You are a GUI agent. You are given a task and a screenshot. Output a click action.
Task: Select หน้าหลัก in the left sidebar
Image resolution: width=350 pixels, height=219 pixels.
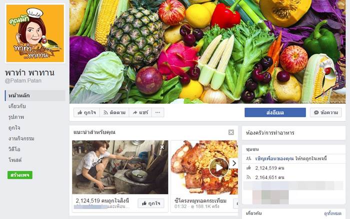click(x=35, y=96)
